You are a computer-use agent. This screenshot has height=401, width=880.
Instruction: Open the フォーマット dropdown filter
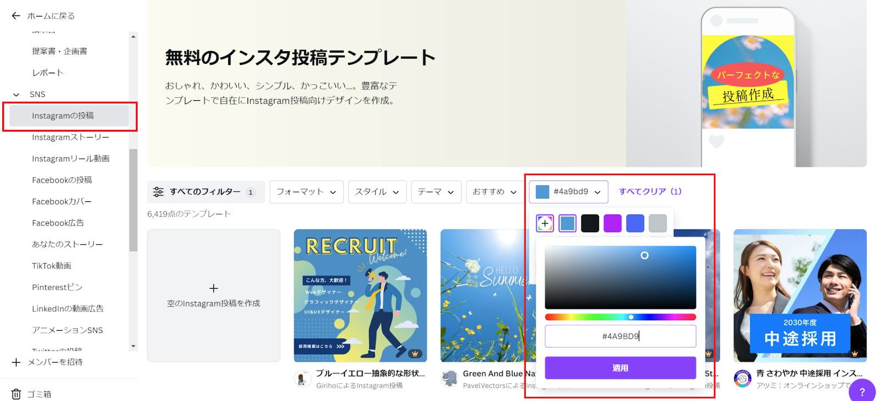point(306,192)
